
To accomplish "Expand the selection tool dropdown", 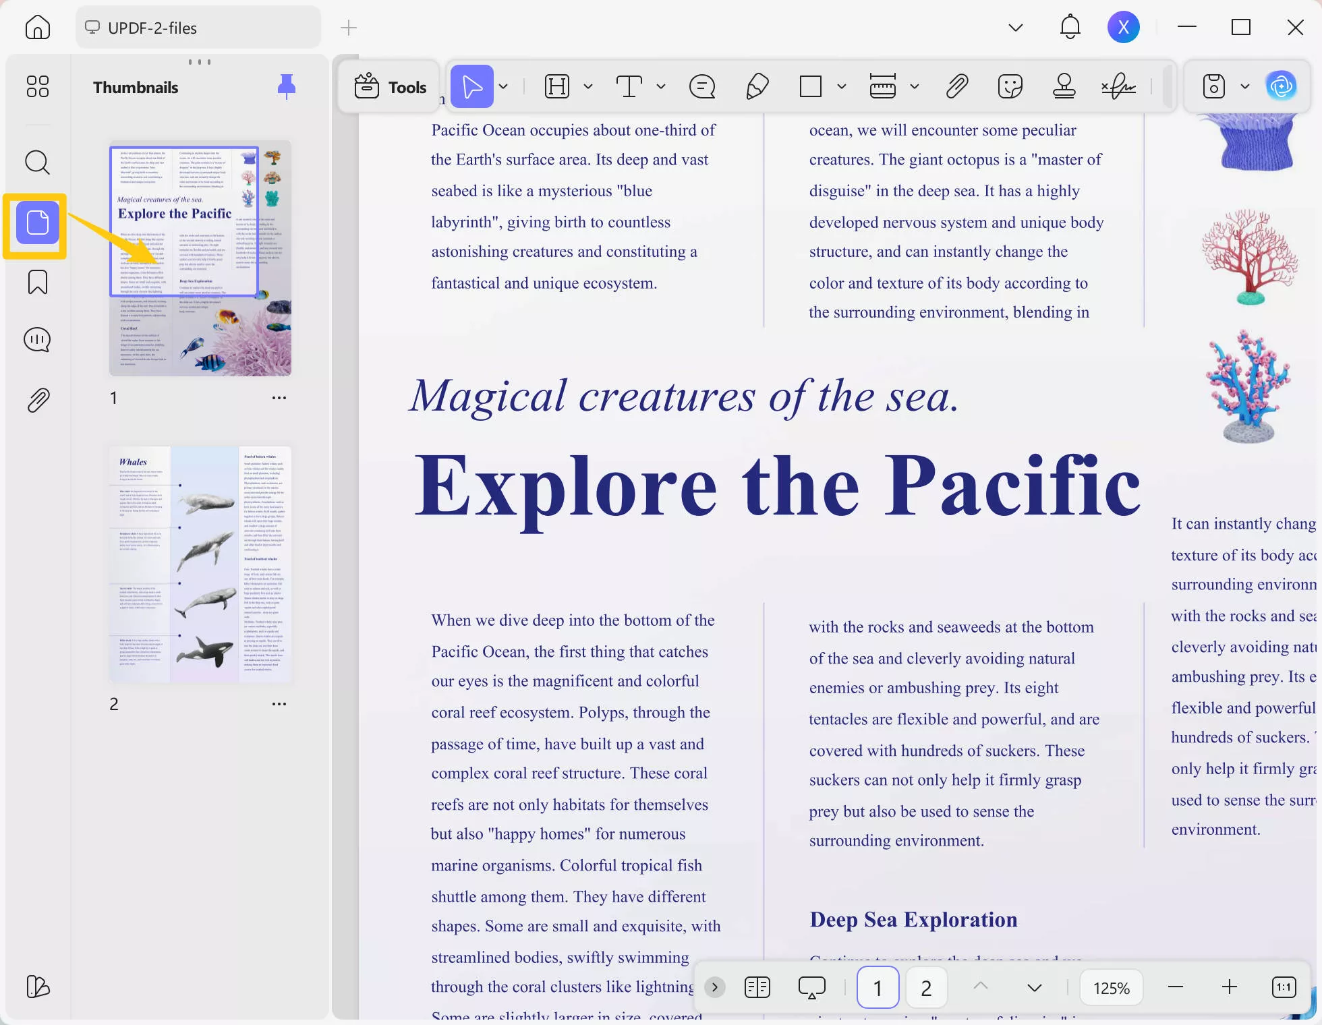I will [x=503, y=86].
